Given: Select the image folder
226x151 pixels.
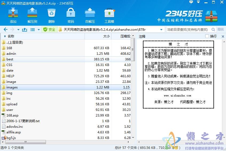Looking at the screenshot, I should pyautogui.click(x=66, y=82).
